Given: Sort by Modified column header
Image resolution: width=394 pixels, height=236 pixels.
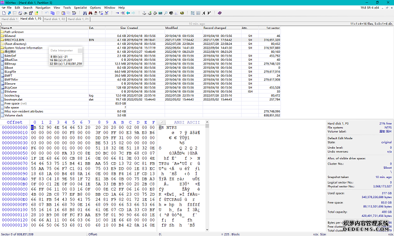Looking at the screenshot, I should coord(184,28).
